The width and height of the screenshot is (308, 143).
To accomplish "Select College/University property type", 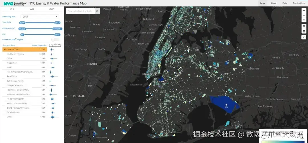I will 25,85.
